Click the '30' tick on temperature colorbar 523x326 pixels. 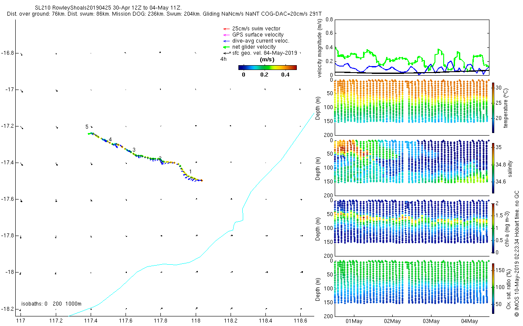[499, 87]
